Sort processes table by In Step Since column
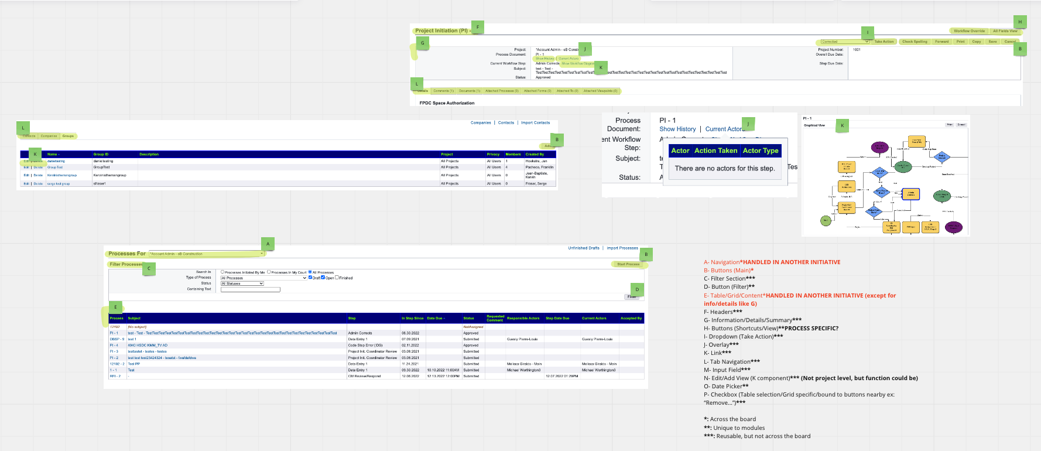Viewport: 1041px width, 451px height. pos(412,319)
